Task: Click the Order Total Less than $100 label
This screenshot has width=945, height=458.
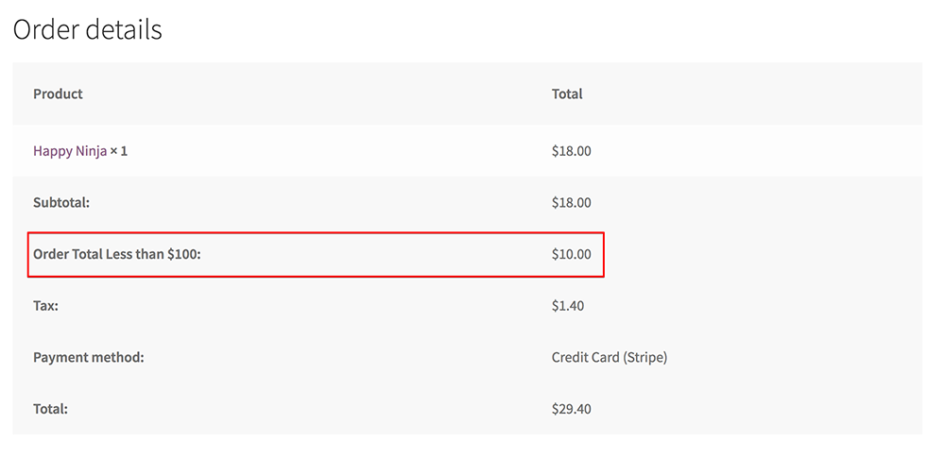Action: click(117, 254)
